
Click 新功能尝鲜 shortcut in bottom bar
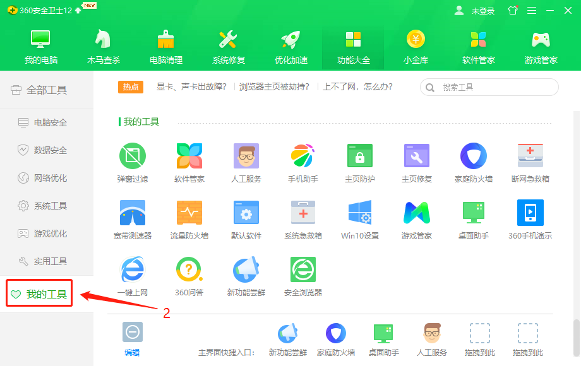[288, 339]
